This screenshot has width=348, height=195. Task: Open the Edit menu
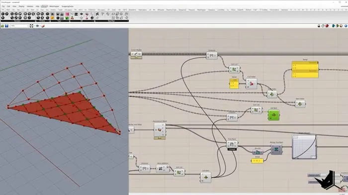[8, 6]
